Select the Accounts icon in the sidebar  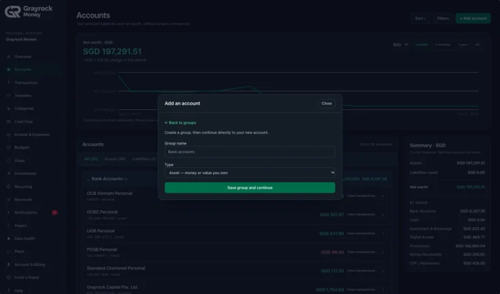point(8,70)
